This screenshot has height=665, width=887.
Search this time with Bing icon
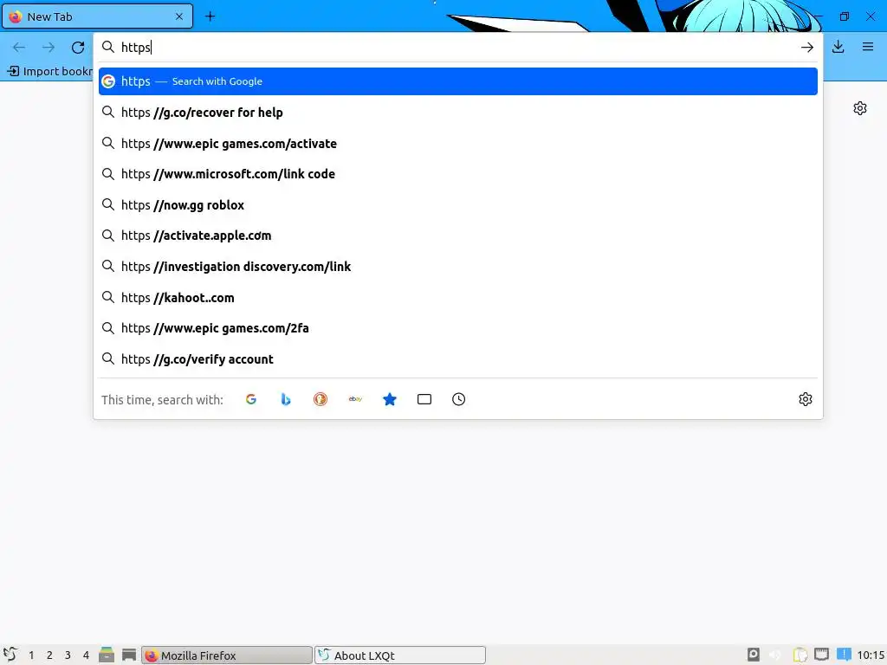point(286,399)
